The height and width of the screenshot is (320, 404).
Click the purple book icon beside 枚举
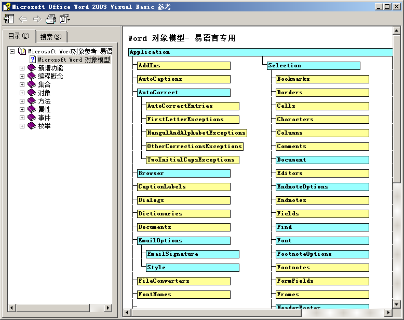32,126
